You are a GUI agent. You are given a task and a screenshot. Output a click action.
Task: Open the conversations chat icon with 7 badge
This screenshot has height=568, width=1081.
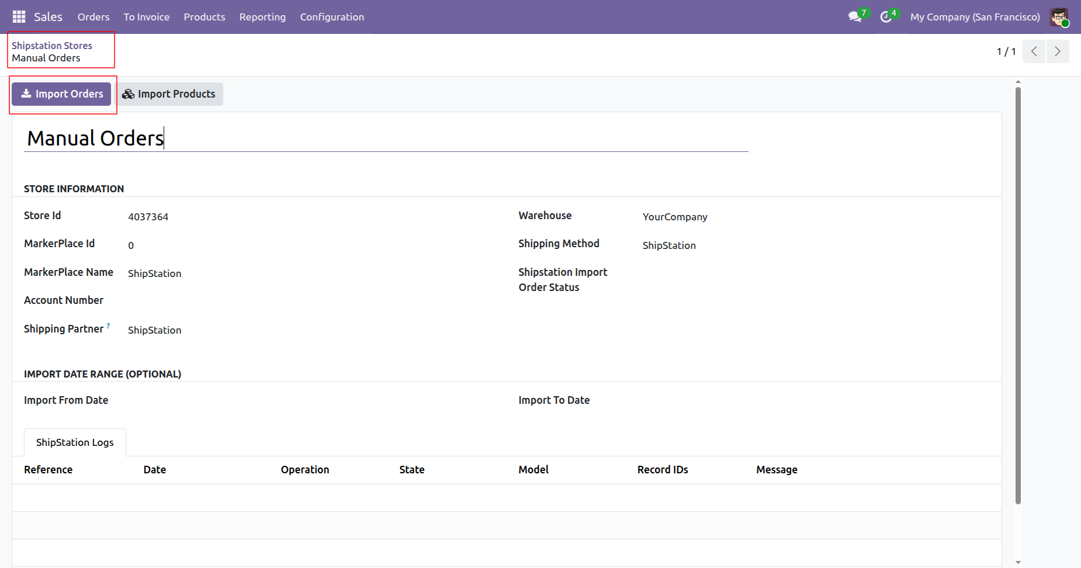[x=858, y=16]
